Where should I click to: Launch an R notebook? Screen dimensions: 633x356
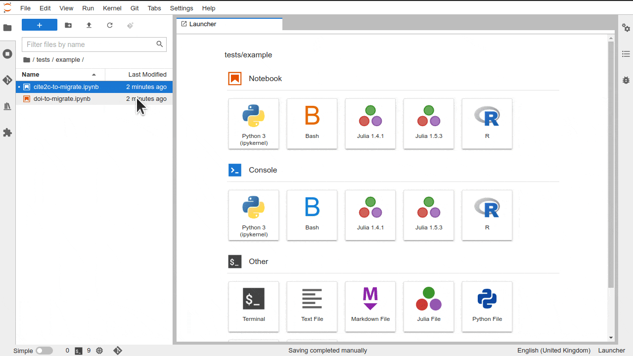tap(487, 124)
